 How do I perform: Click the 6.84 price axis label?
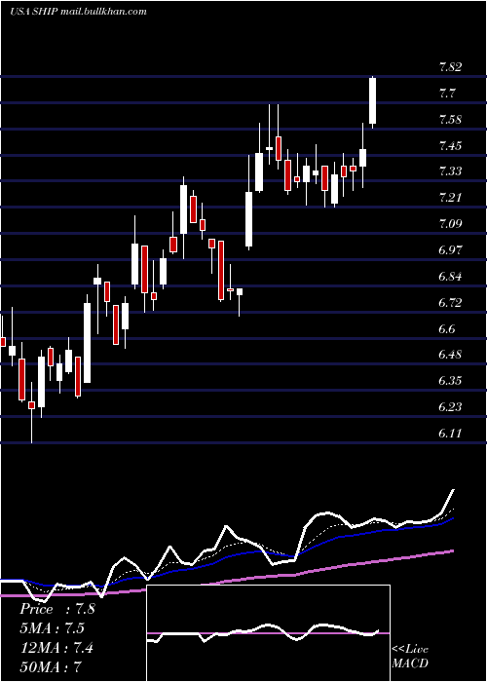point(450,277)
